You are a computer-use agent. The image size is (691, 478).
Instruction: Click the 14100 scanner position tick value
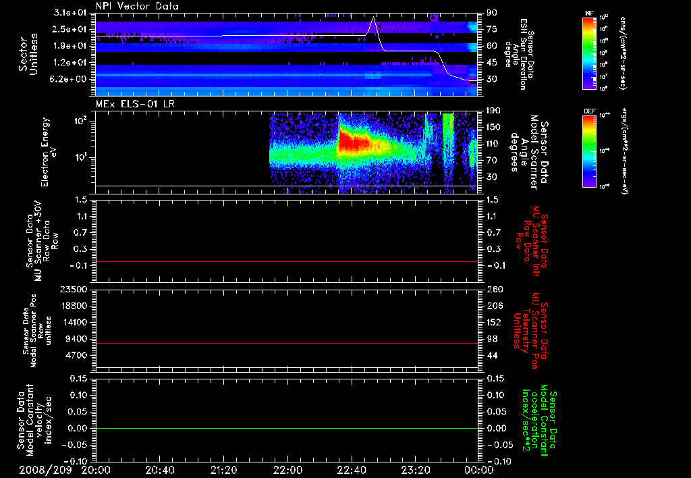click(x=73, y=322)
